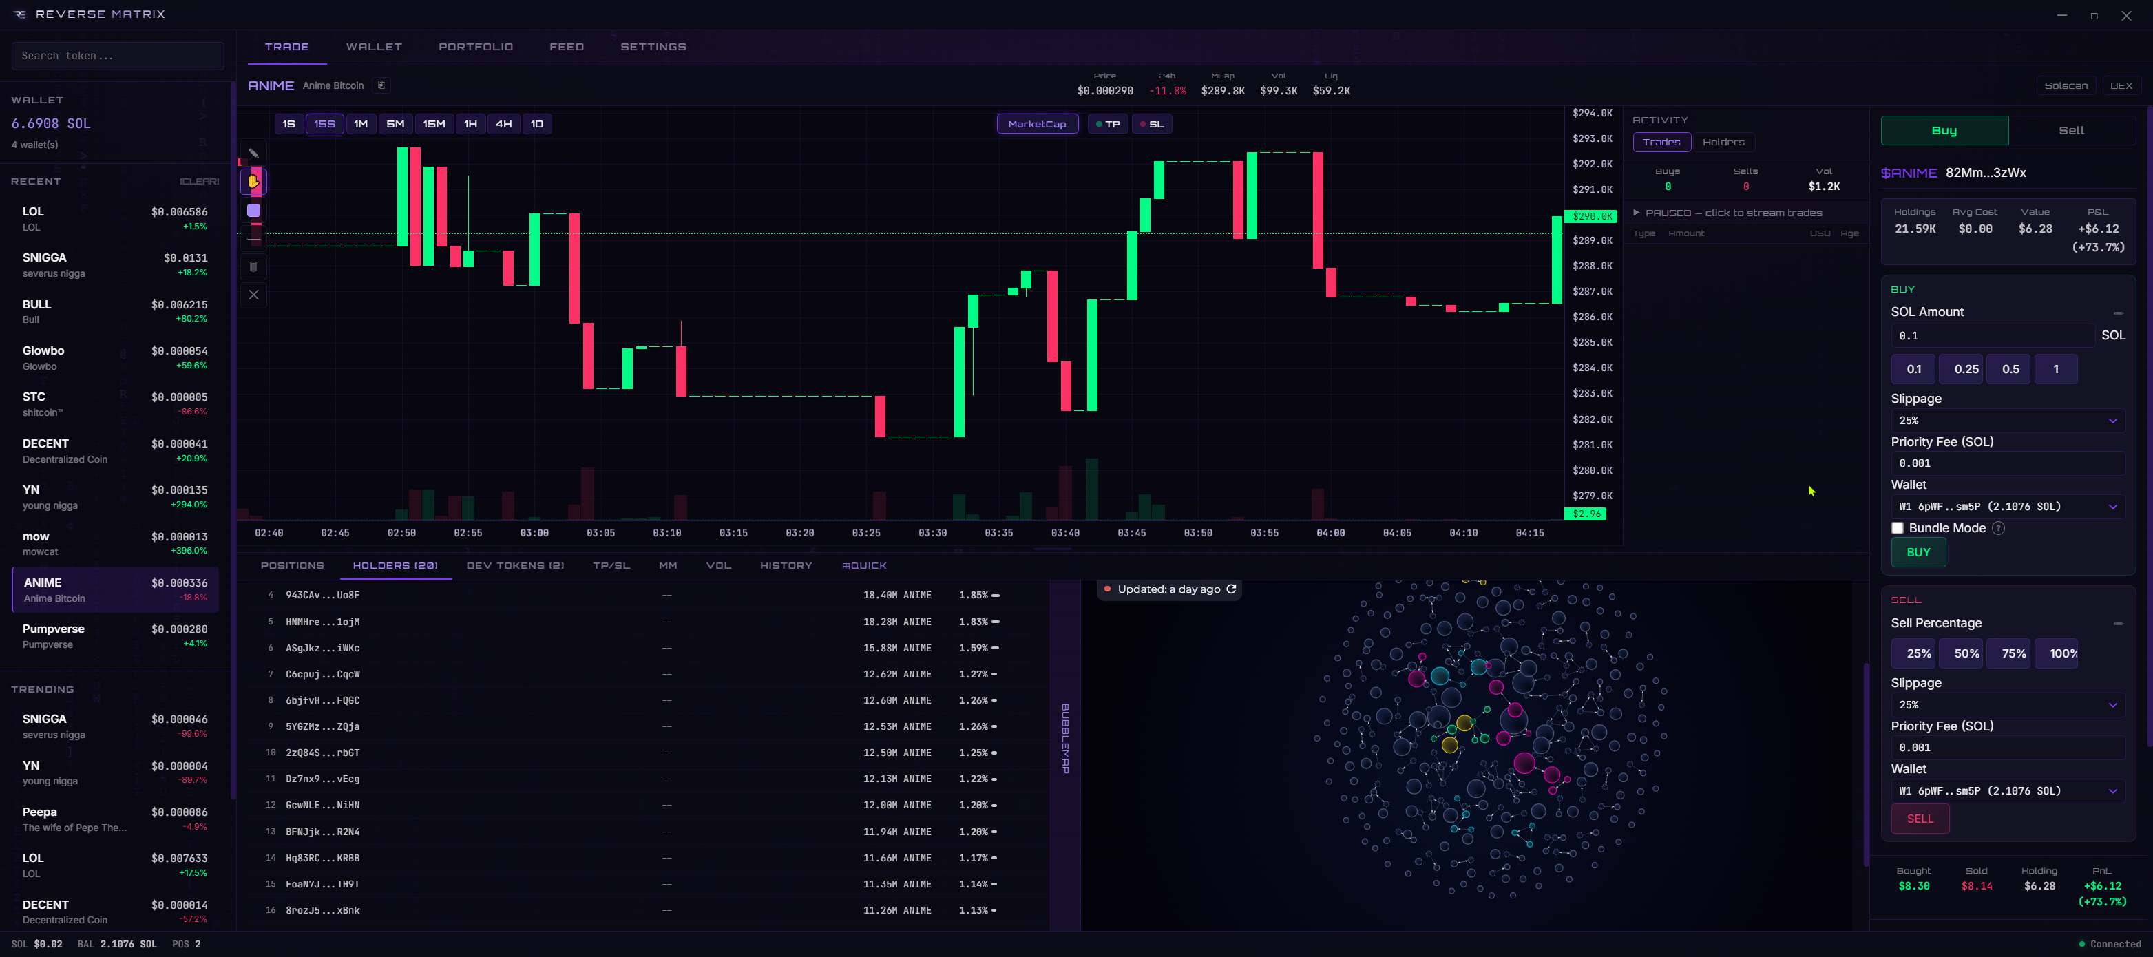
Task: Collapse the SOL Amount section dash icon
Action: (2118, 313)
